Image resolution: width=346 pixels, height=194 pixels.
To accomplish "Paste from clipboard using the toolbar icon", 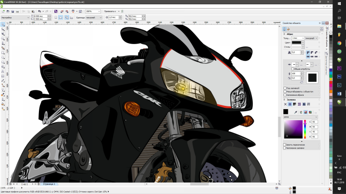I will pyautogui.click(x=33, y=11).
